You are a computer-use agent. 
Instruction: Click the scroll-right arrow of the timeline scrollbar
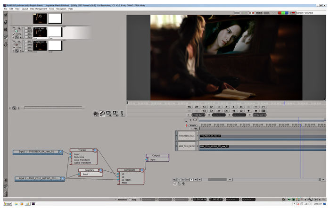(323, 180)
